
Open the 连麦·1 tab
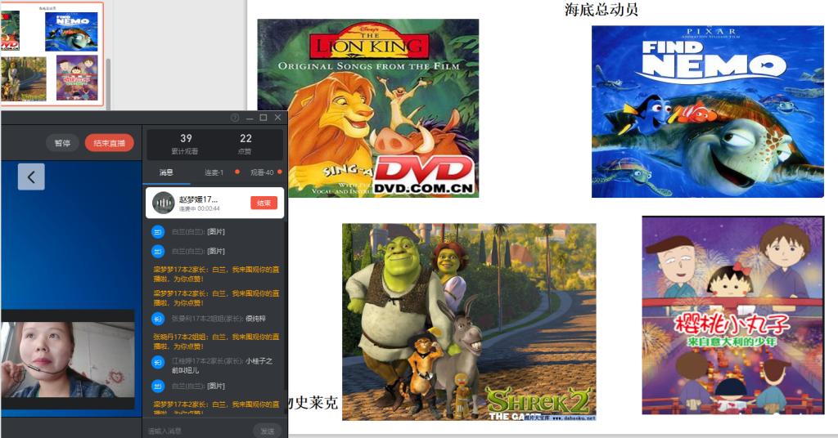click(x=214, y=172)
